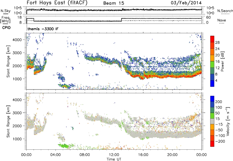This screenshot has height=161, width=233.
Task: Click the 12 label on Power colorbar
Action: point(217,68)
